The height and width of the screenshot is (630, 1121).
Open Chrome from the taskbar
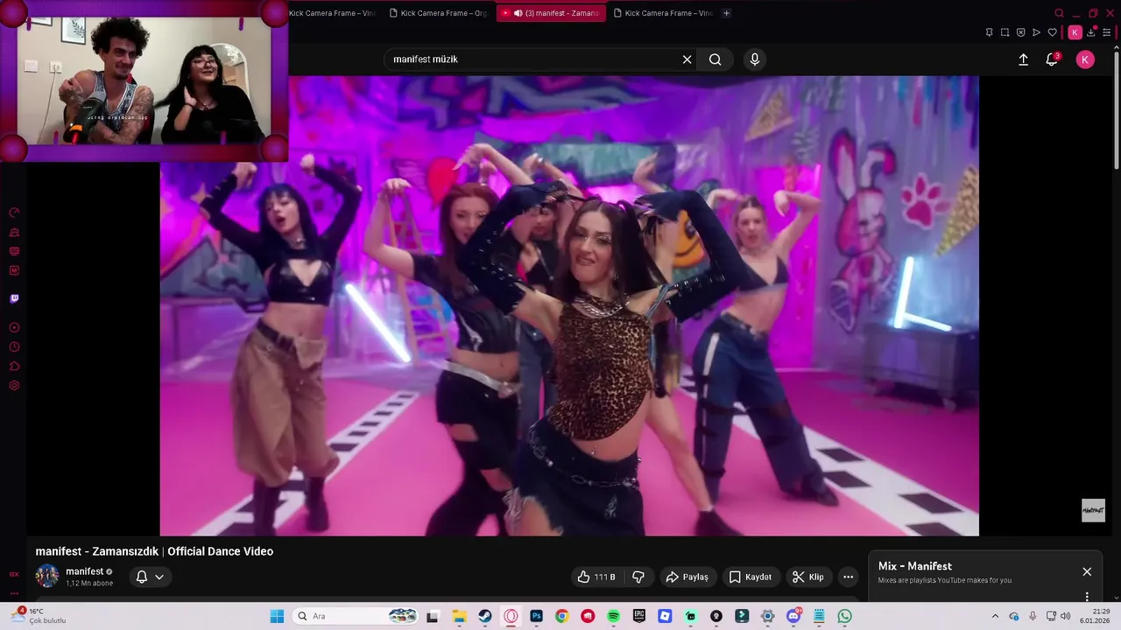tap(561, 616)
